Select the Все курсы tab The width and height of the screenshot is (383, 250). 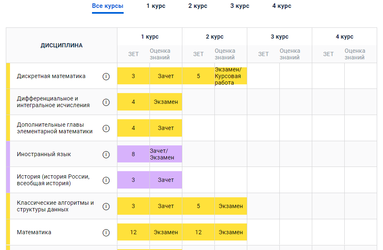point(107,7)
